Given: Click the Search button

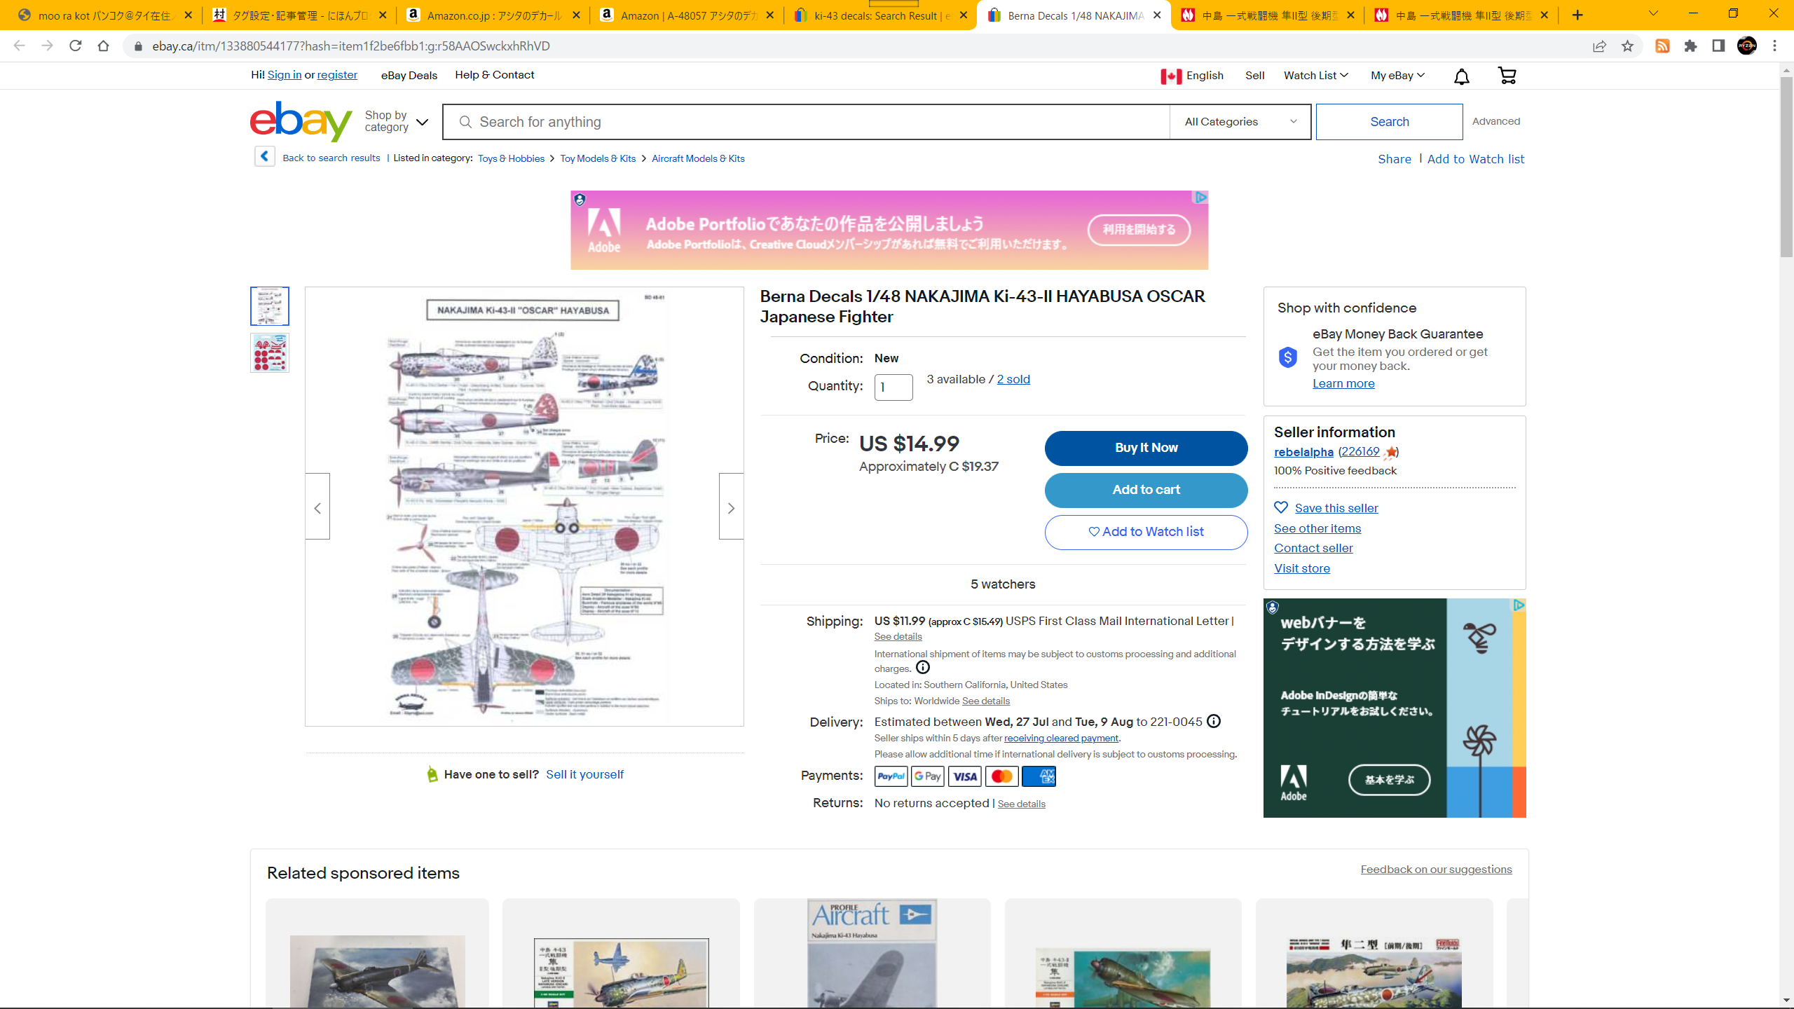Looking at the screenshot, I should (x=1389, y=122).
